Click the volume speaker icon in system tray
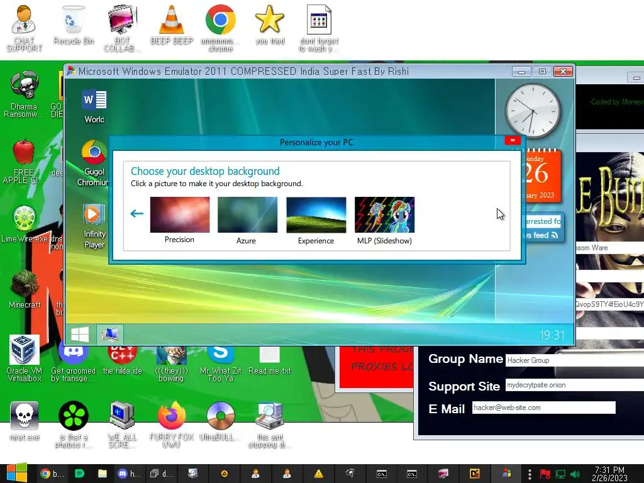Image resolution: width=644 pixels, height=483 pixels. point(575,474)
